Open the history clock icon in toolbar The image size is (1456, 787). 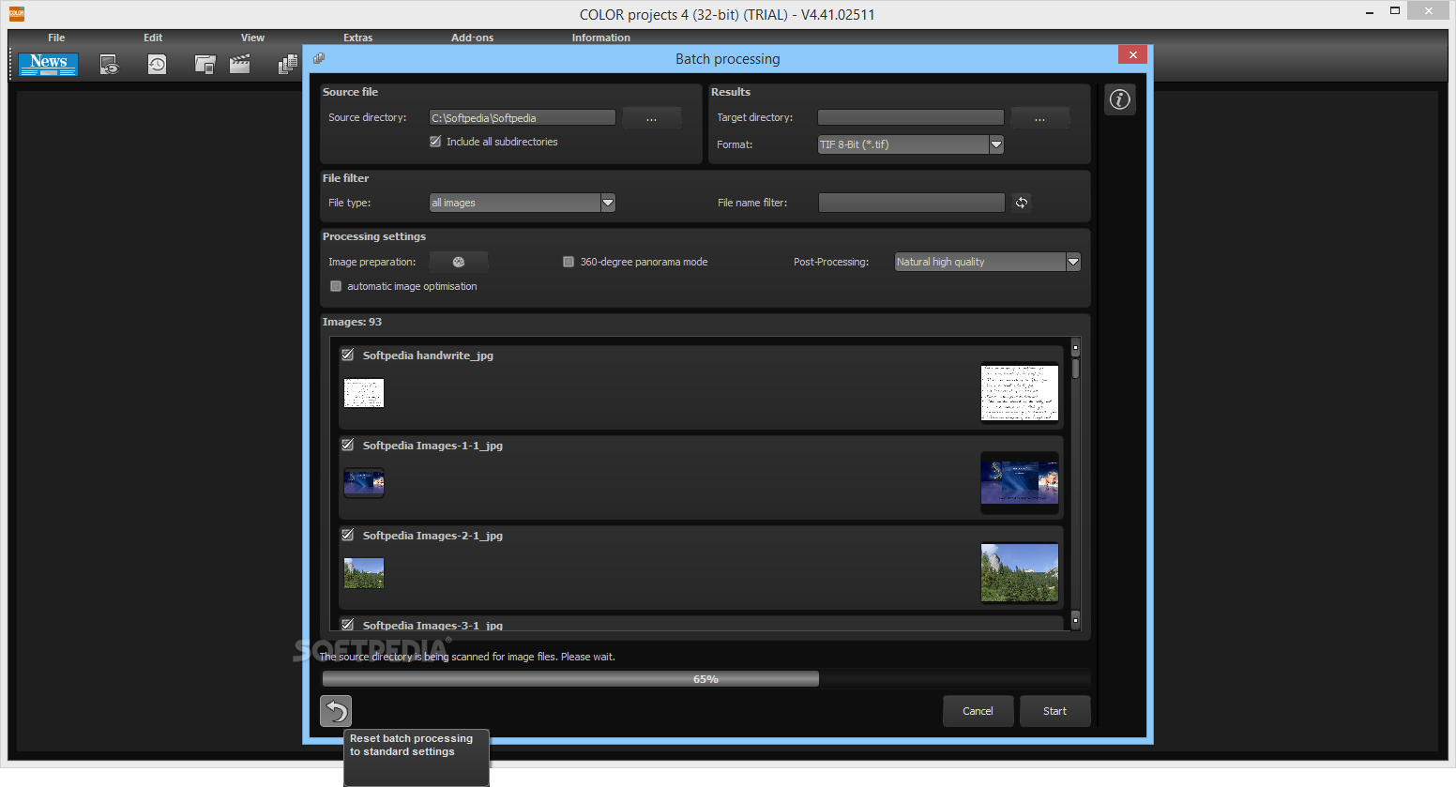pos(157,65)
